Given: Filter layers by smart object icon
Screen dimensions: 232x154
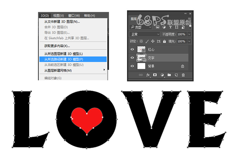Looking at the screenshot, I should click(x=183, y=27).
